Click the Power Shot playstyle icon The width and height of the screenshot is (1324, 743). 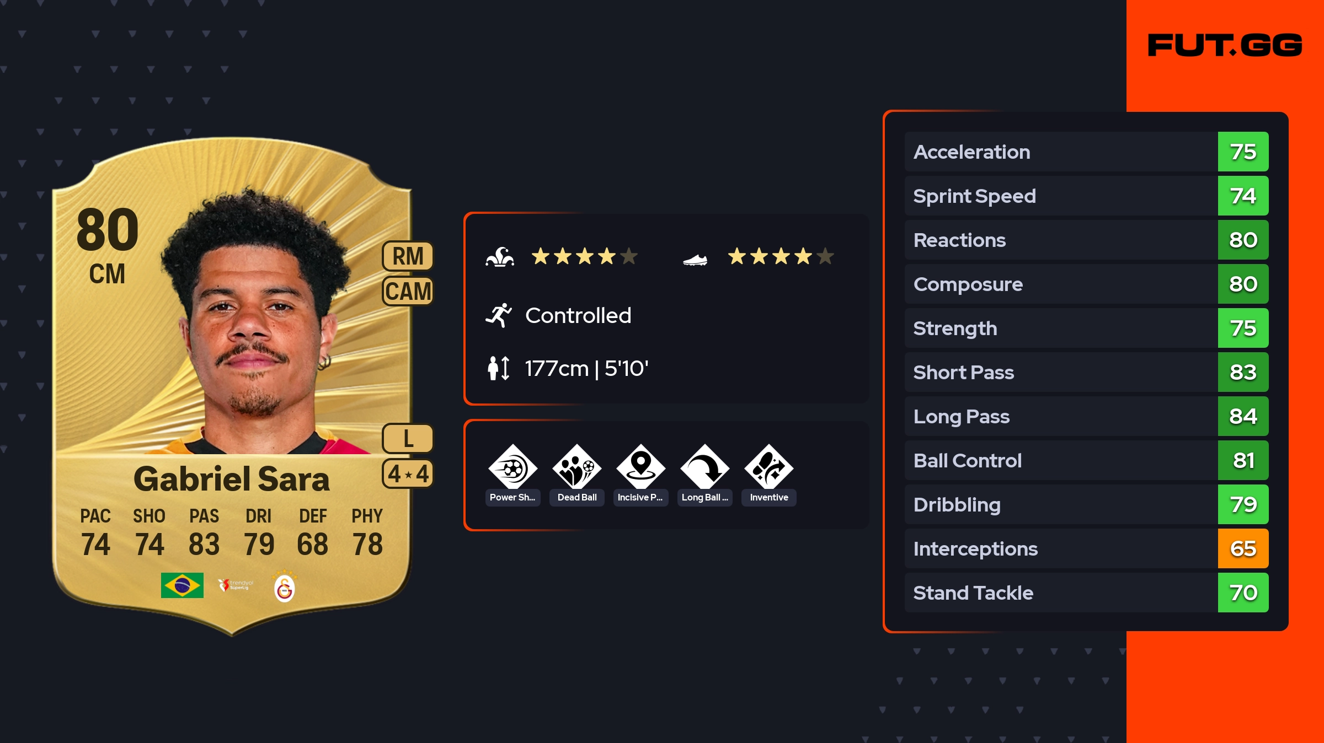click(x=512, y=468)
